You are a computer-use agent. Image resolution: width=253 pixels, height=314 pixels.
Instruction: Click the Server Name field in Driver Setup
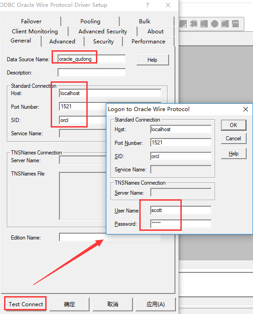click(x=83, y=160)
